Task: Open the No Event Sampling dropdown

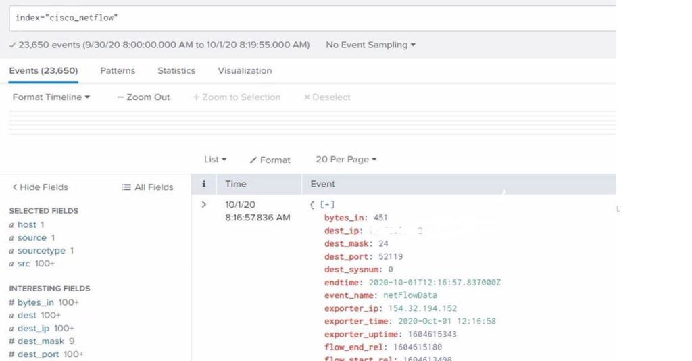Action: pyautogui.click(x=370, y=45)
